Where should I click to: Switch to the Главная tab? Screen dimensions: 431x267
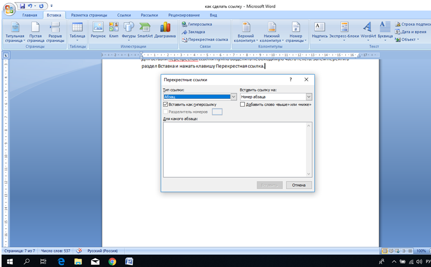click(x=30, y=15)
